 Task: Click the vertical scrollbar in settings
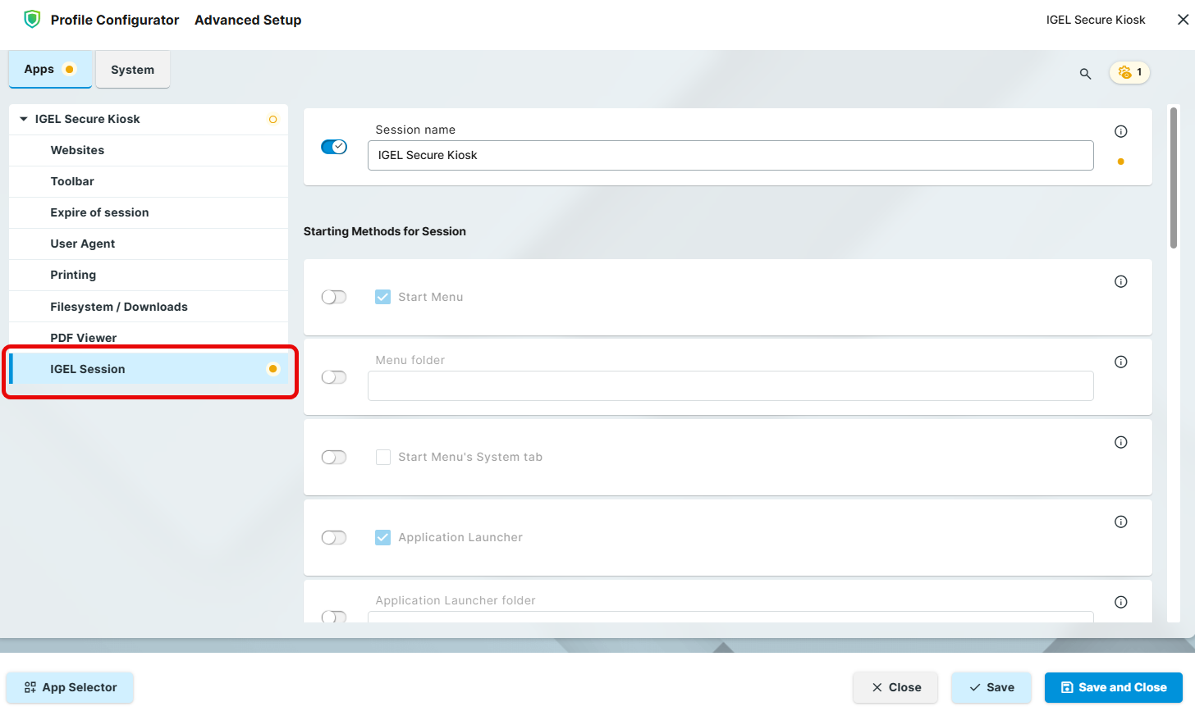[x=1173, y=178]
